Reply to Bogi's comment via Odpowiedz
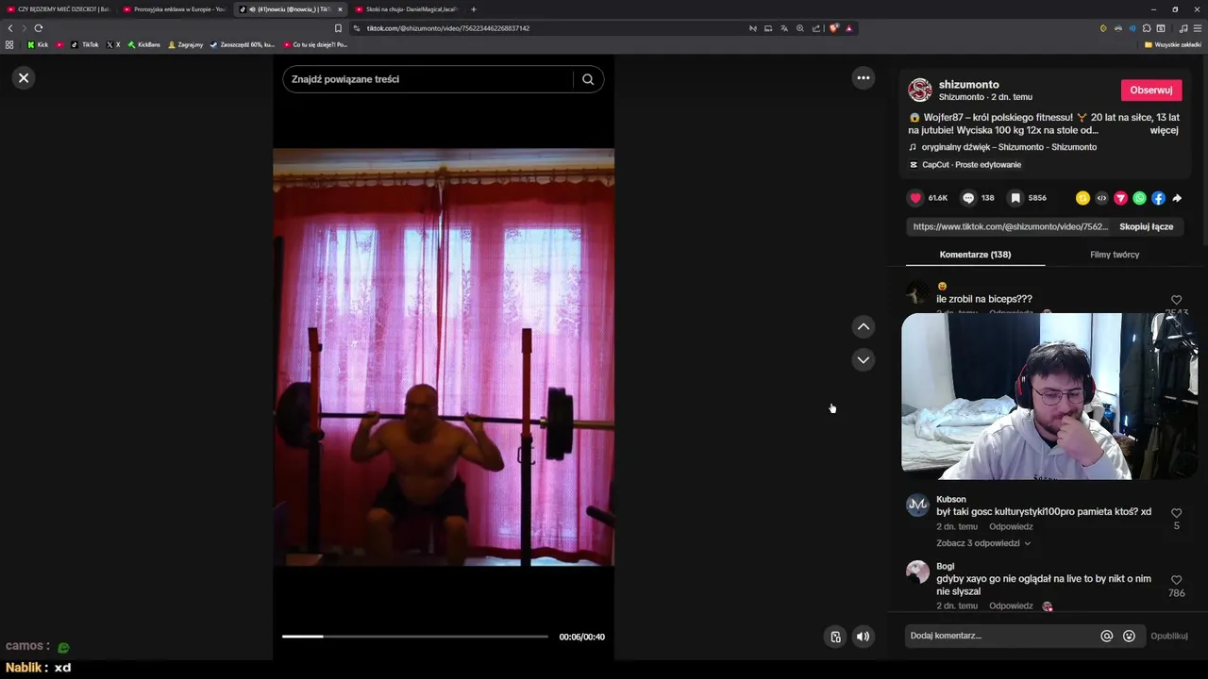Image resolution: width=1208 pixels, height=679 pixels. coord(1011,606)
